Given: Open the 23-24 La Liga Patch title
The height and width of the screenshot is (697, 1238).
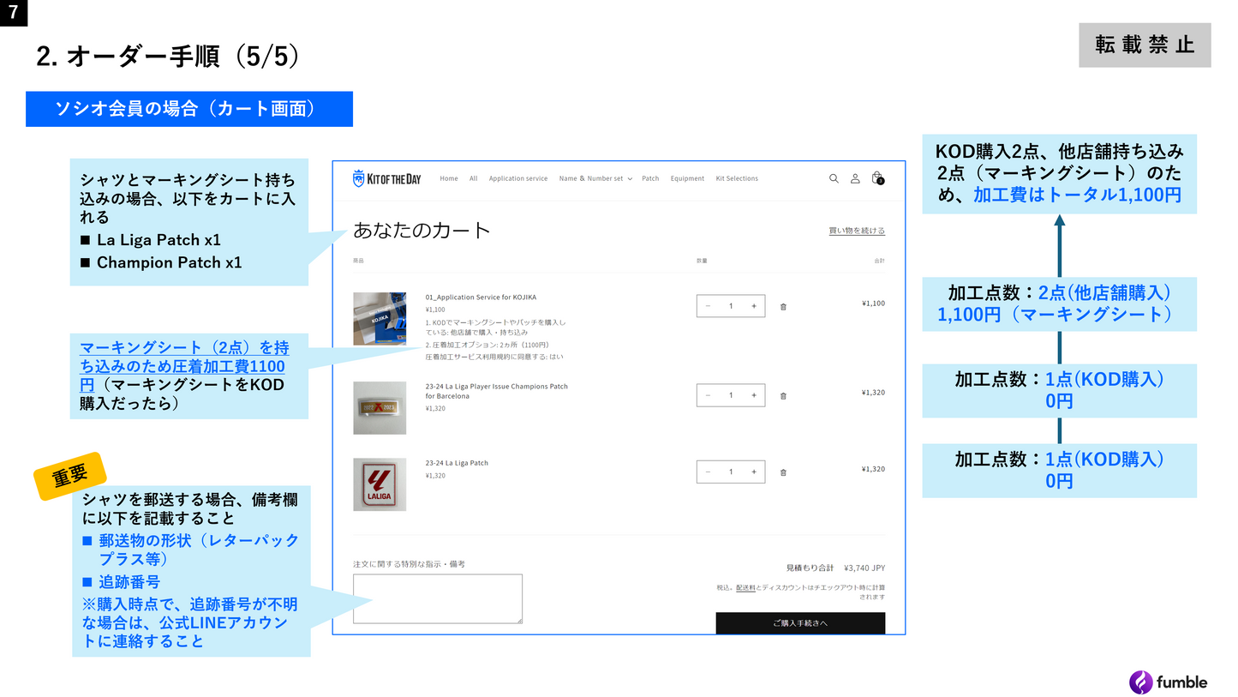Looking at the screenshot, I should coord(457,463).
